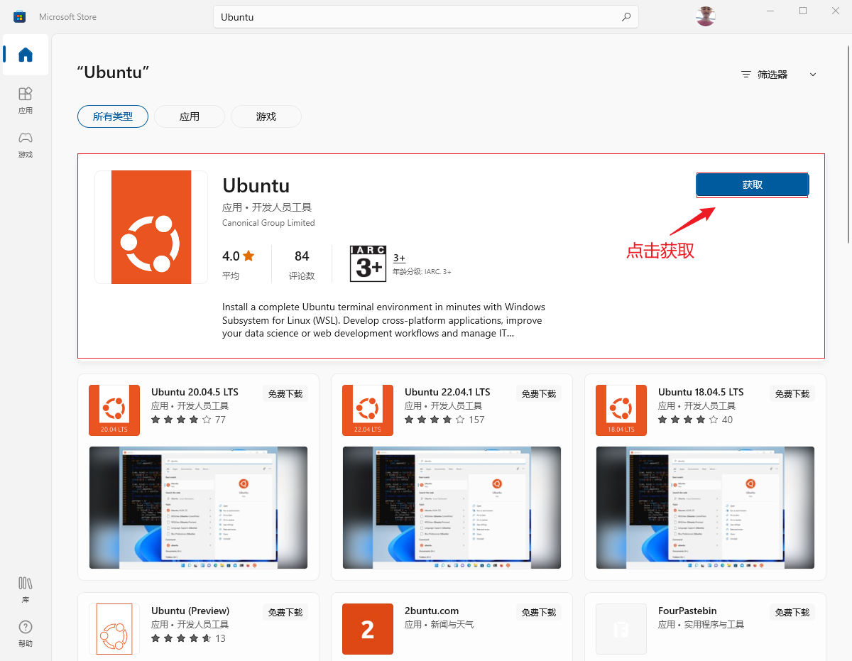
Task: Select the 应用 filter tab
Action: click(x=190, y=116)
